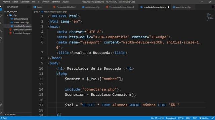This screenshot has width=215, height=120.
Task: Open the Explorer more actions ellipsis
Action: pyautogui.click(x=28, y=7)
